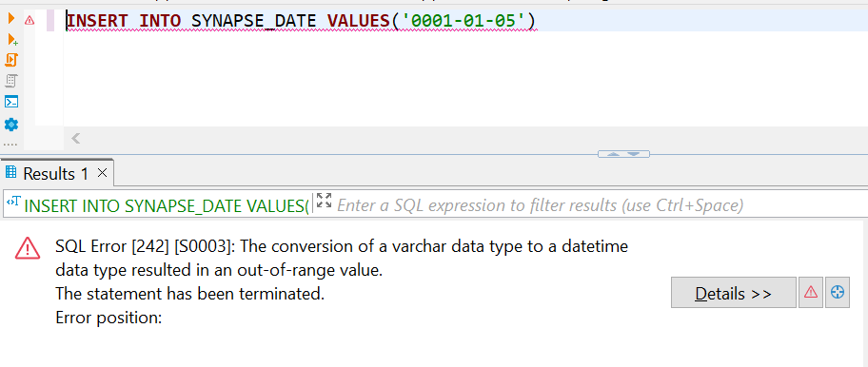
Task: Open the SQL console terminal icon
Action: pos(11,102)
